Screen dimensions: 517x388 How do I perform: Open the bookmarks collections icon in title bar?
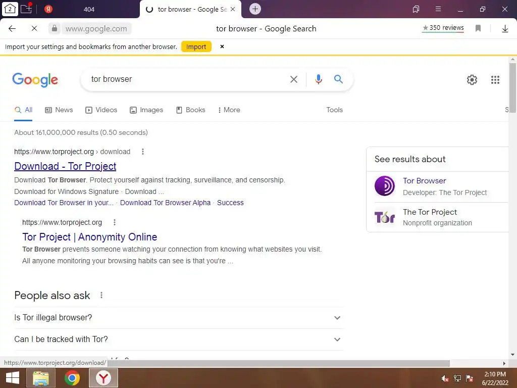tap(416, 9)
